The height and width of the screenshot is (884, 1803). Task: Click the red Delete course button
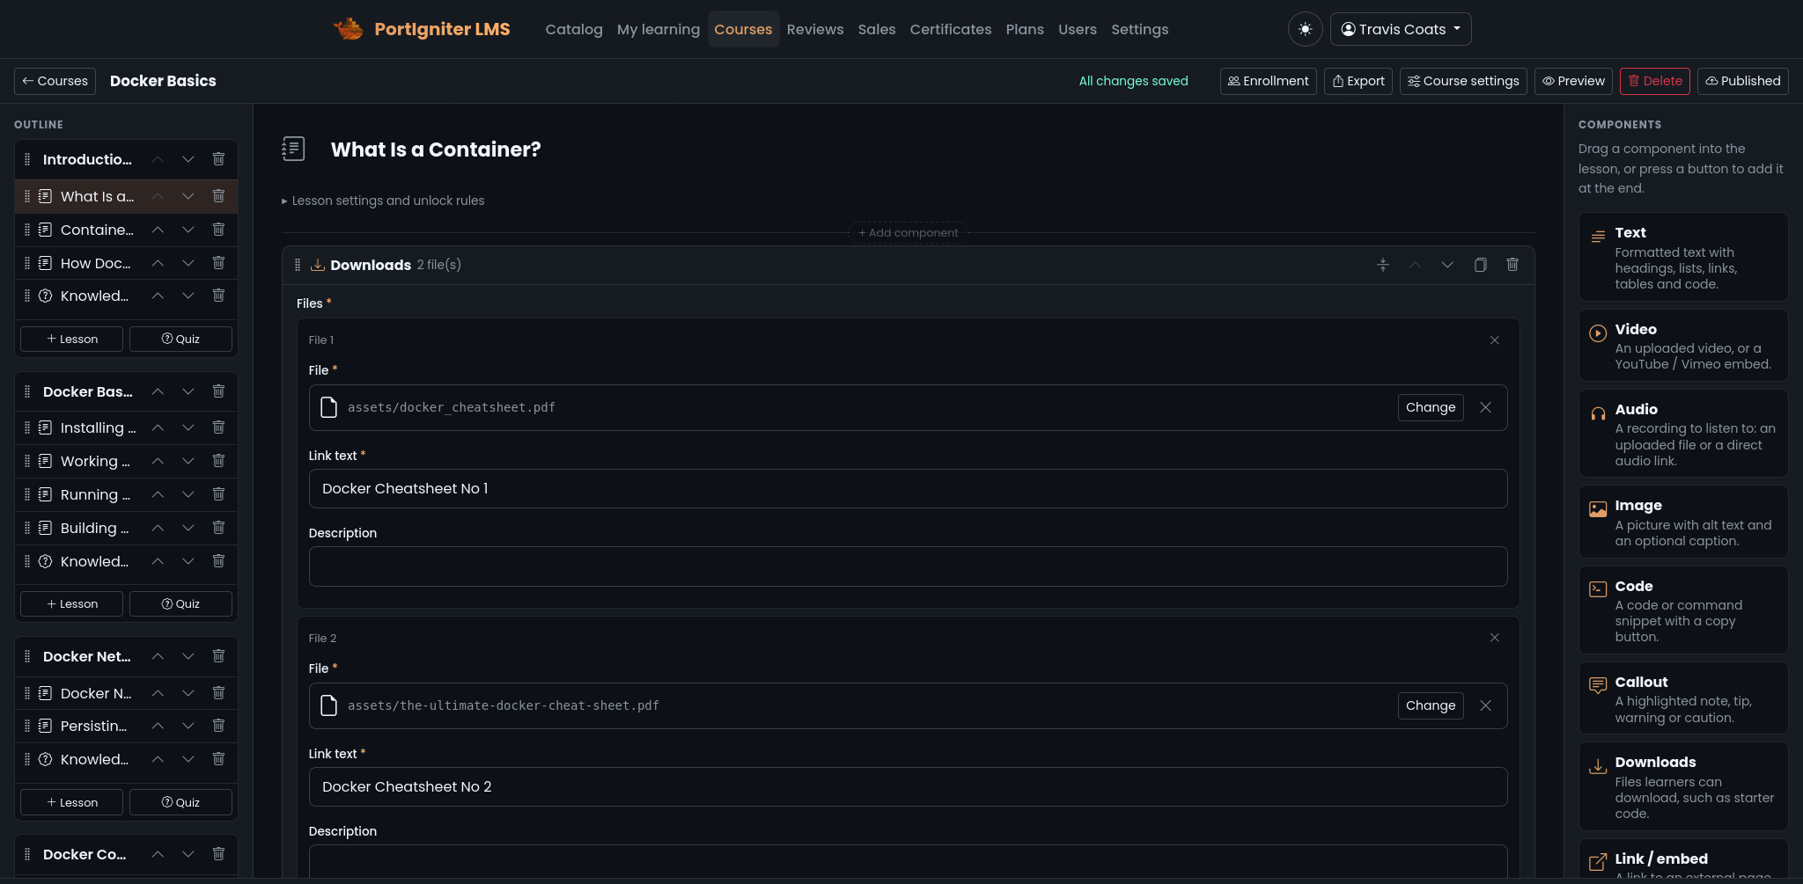[x=1655, y=81]
